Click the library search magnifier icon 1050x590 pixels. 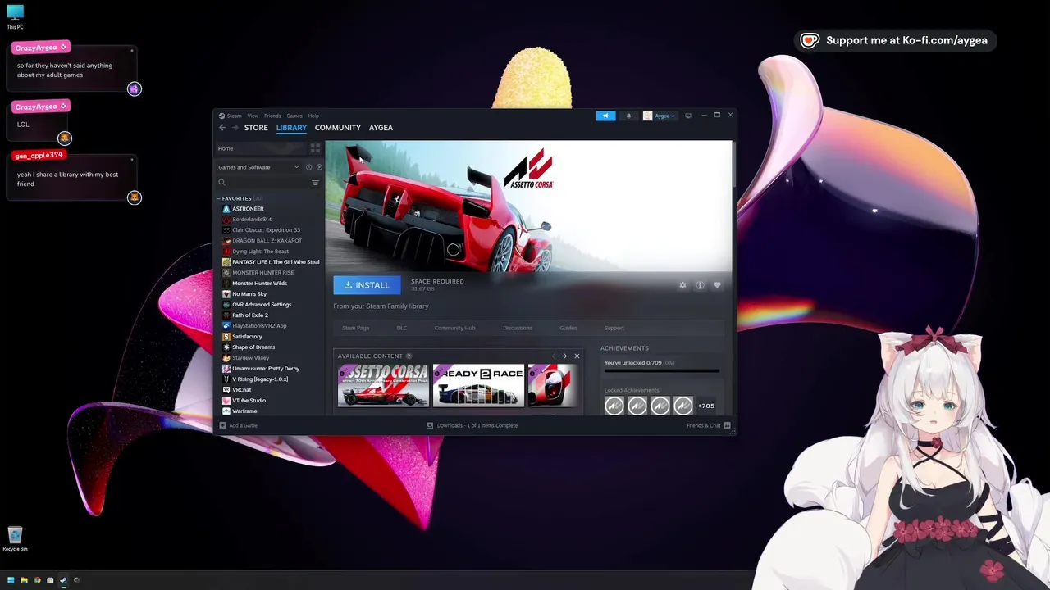[221, 183]
